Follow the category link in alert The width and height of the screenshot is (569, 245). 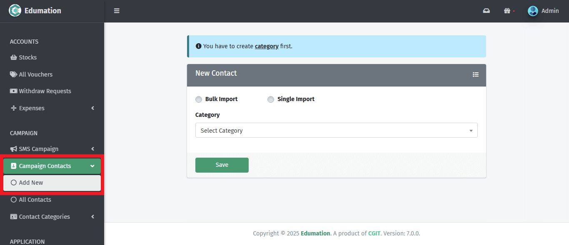point(267,46)
